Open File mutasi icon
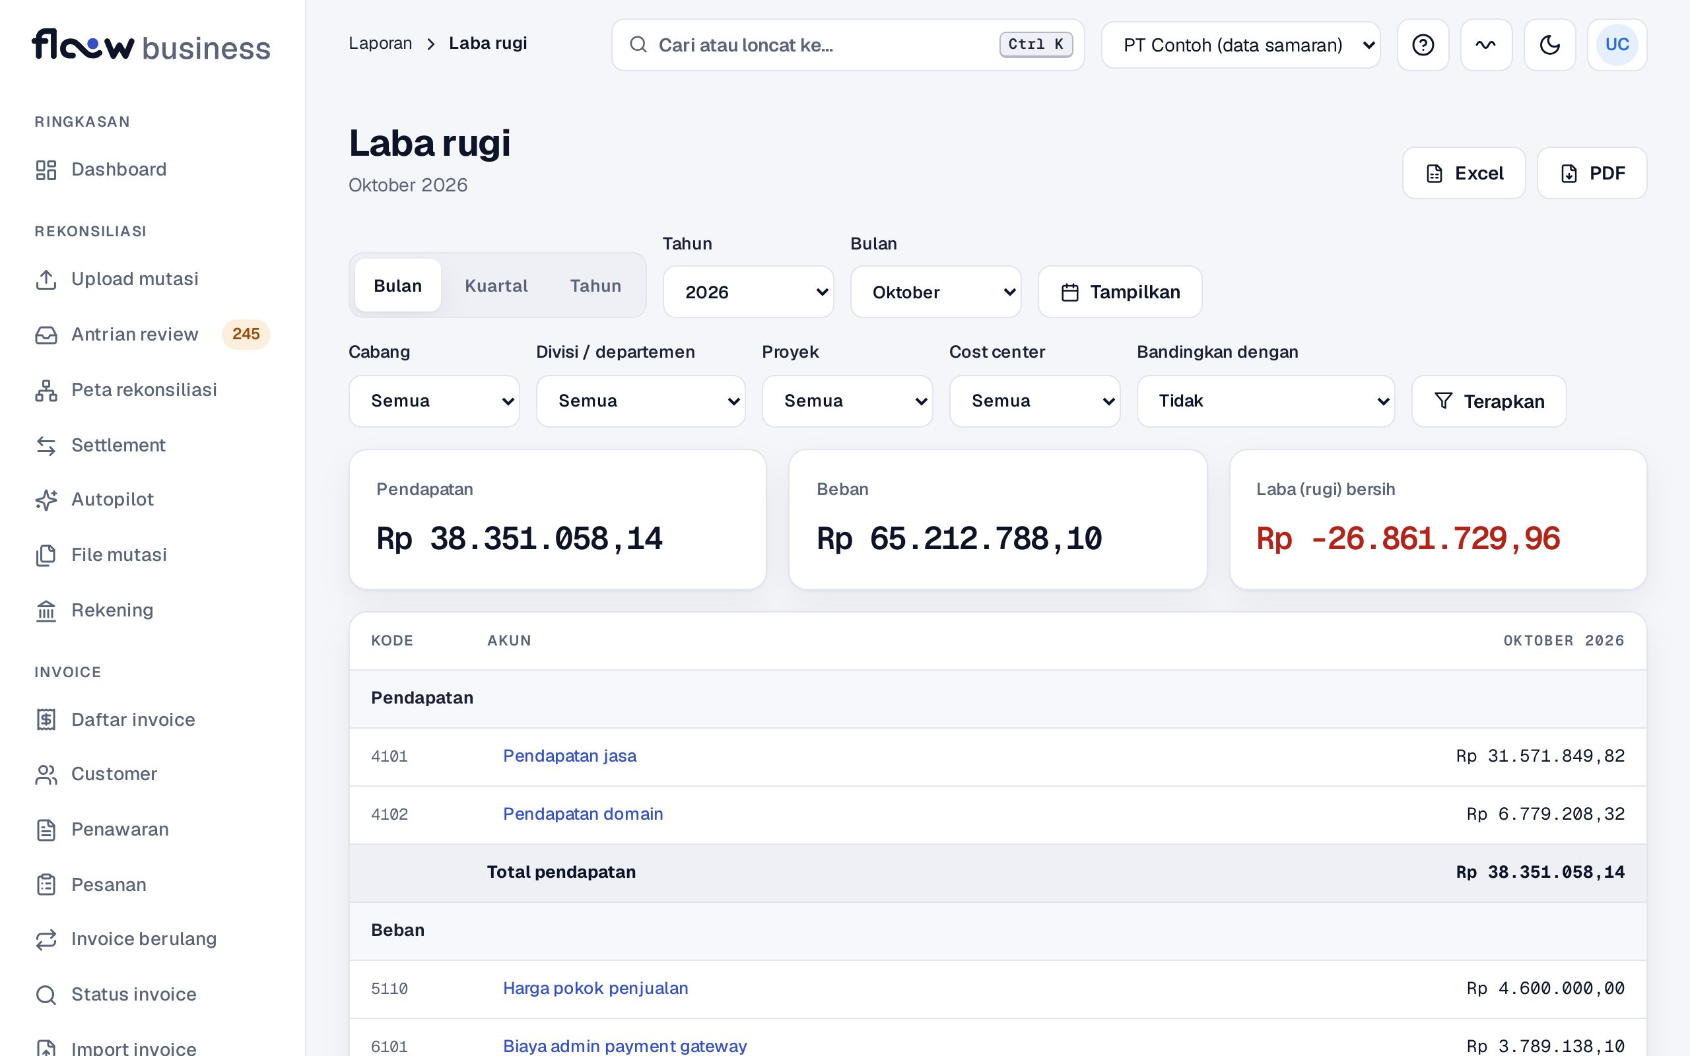Viewport: 1690px width, 1056px height. point(46,555)
